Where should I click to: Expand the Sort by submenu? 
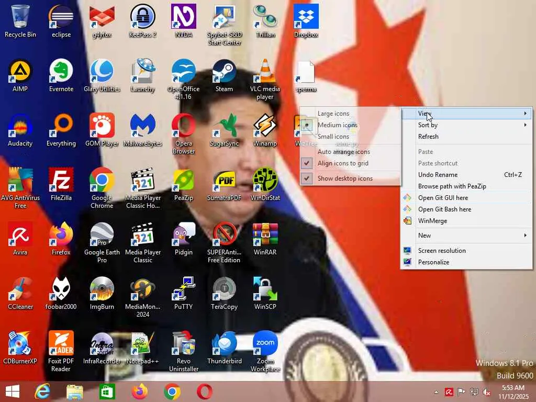pos(466,125)
